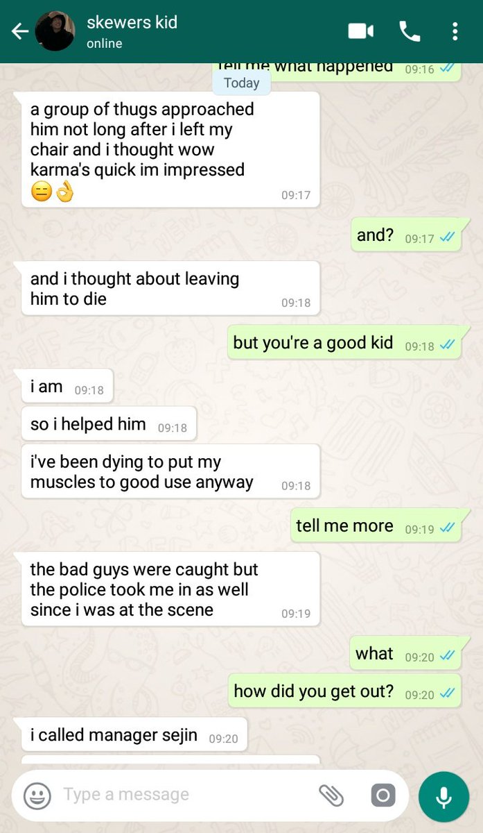Open contact info via 'skewers kid' name
This screenshot has height=833, width=483.
click(132, 22)
